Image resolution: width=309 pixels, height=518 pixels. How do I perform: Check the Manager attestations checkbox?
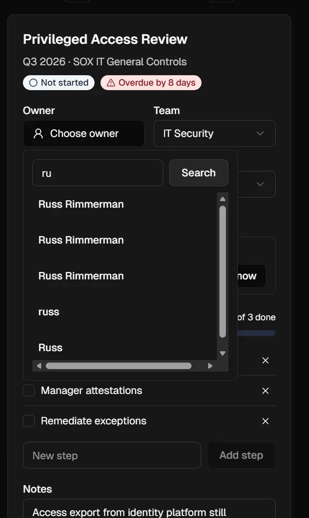[29, 390]
